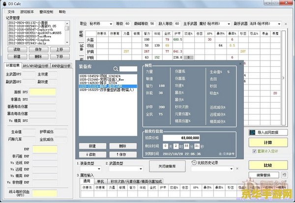The width and height of the screenshot is (295, 203).
Task: Click the 护肩 row header
Action: [x=90, y=52]
